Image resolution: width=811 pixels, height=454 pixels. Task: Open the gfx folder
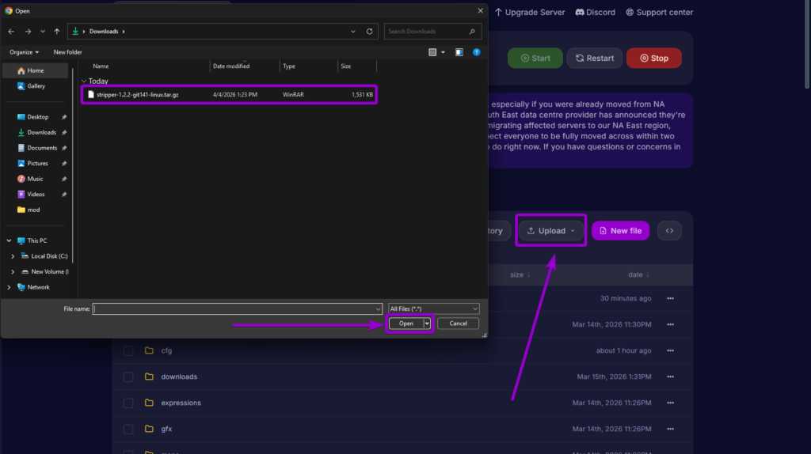click(166, 429)
